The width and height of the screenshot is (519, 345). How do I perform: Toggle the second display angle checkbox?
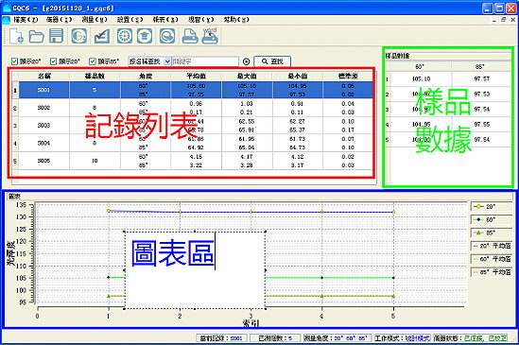[54, 61]
